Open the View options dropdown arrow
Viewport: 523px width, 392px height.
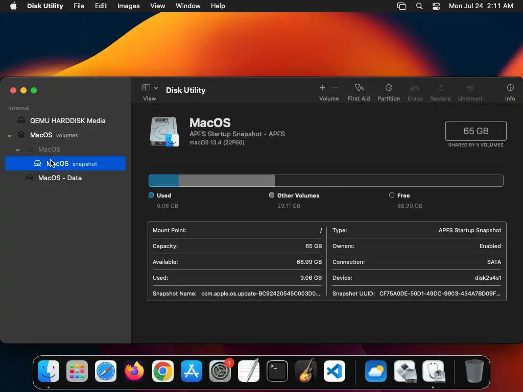tap(156, 88)
